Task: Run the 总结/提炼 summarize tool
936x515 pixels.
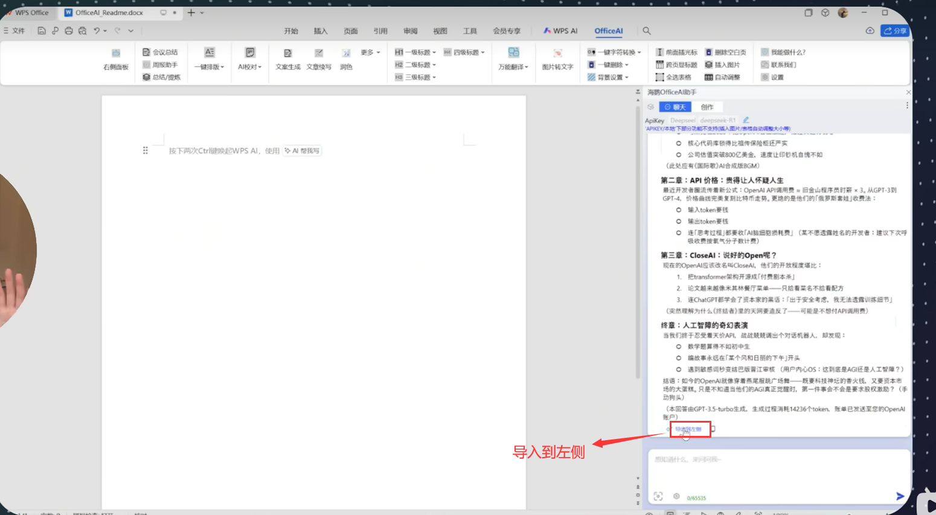Action: pyautogui.click(x=161, y=77)
